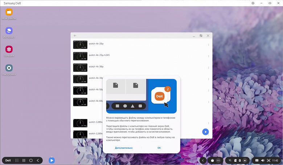The width and height of the screenshot is (283, 165).
Task: Tap the home circle button in taskbar
Action: pos(31,160)
